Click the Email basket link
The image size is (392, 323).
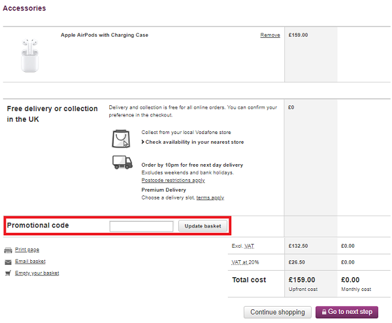coord(30,261)
